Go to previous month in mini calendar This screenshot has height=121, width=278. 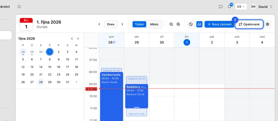(72, 39)
